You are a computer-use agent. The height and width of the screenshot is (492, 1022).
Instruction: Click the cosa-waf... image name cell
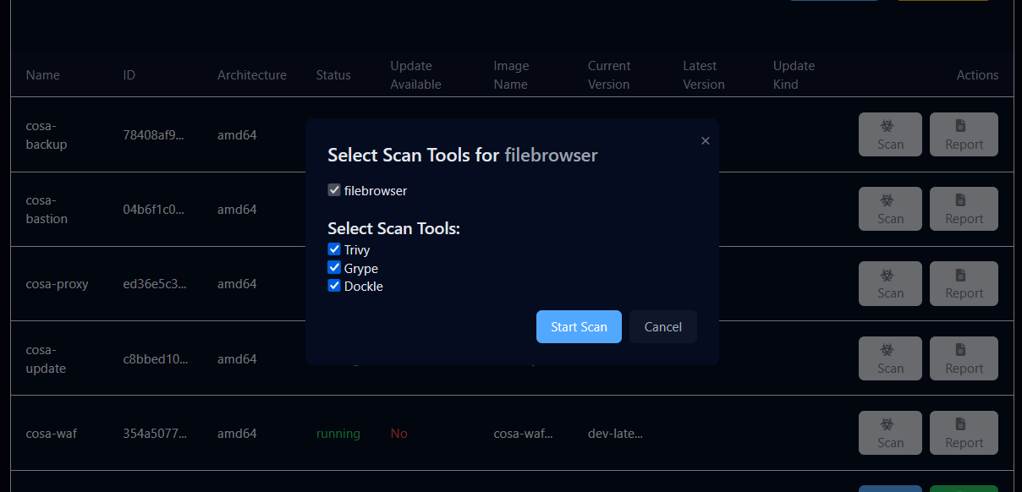click(x=524, y=434)
